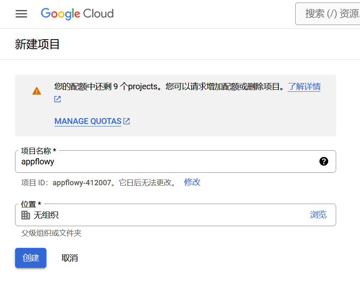Viewport: 360px width, 285px height.
Task: Click the 项目名称 field containing appflowy
Action: [176, 161]
